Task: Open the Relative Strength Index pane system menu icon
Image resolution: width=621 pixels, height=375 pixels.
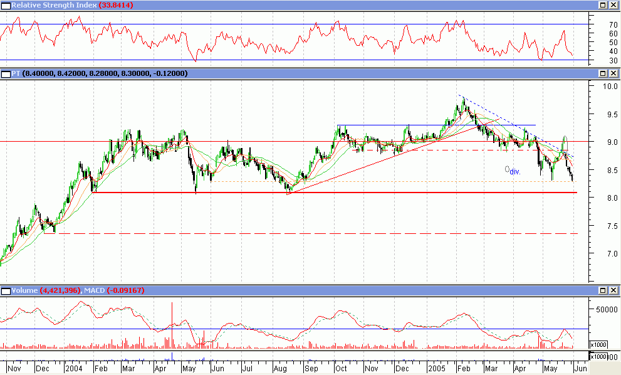Action: click(x=6, y=6)
